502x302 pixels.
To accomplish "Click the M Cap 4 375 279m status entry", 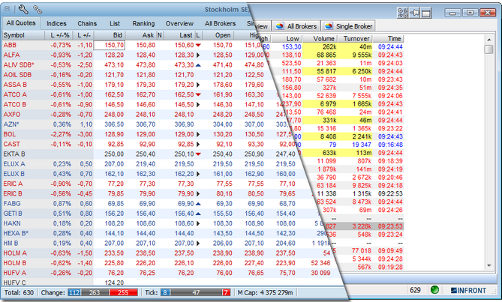I will point(265,292).
